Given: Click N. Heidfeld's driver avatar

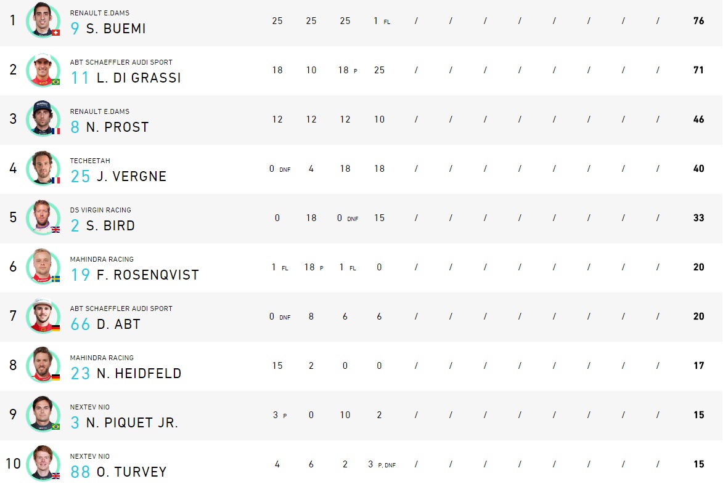Looking at the screenshot, I should (43, 365).
